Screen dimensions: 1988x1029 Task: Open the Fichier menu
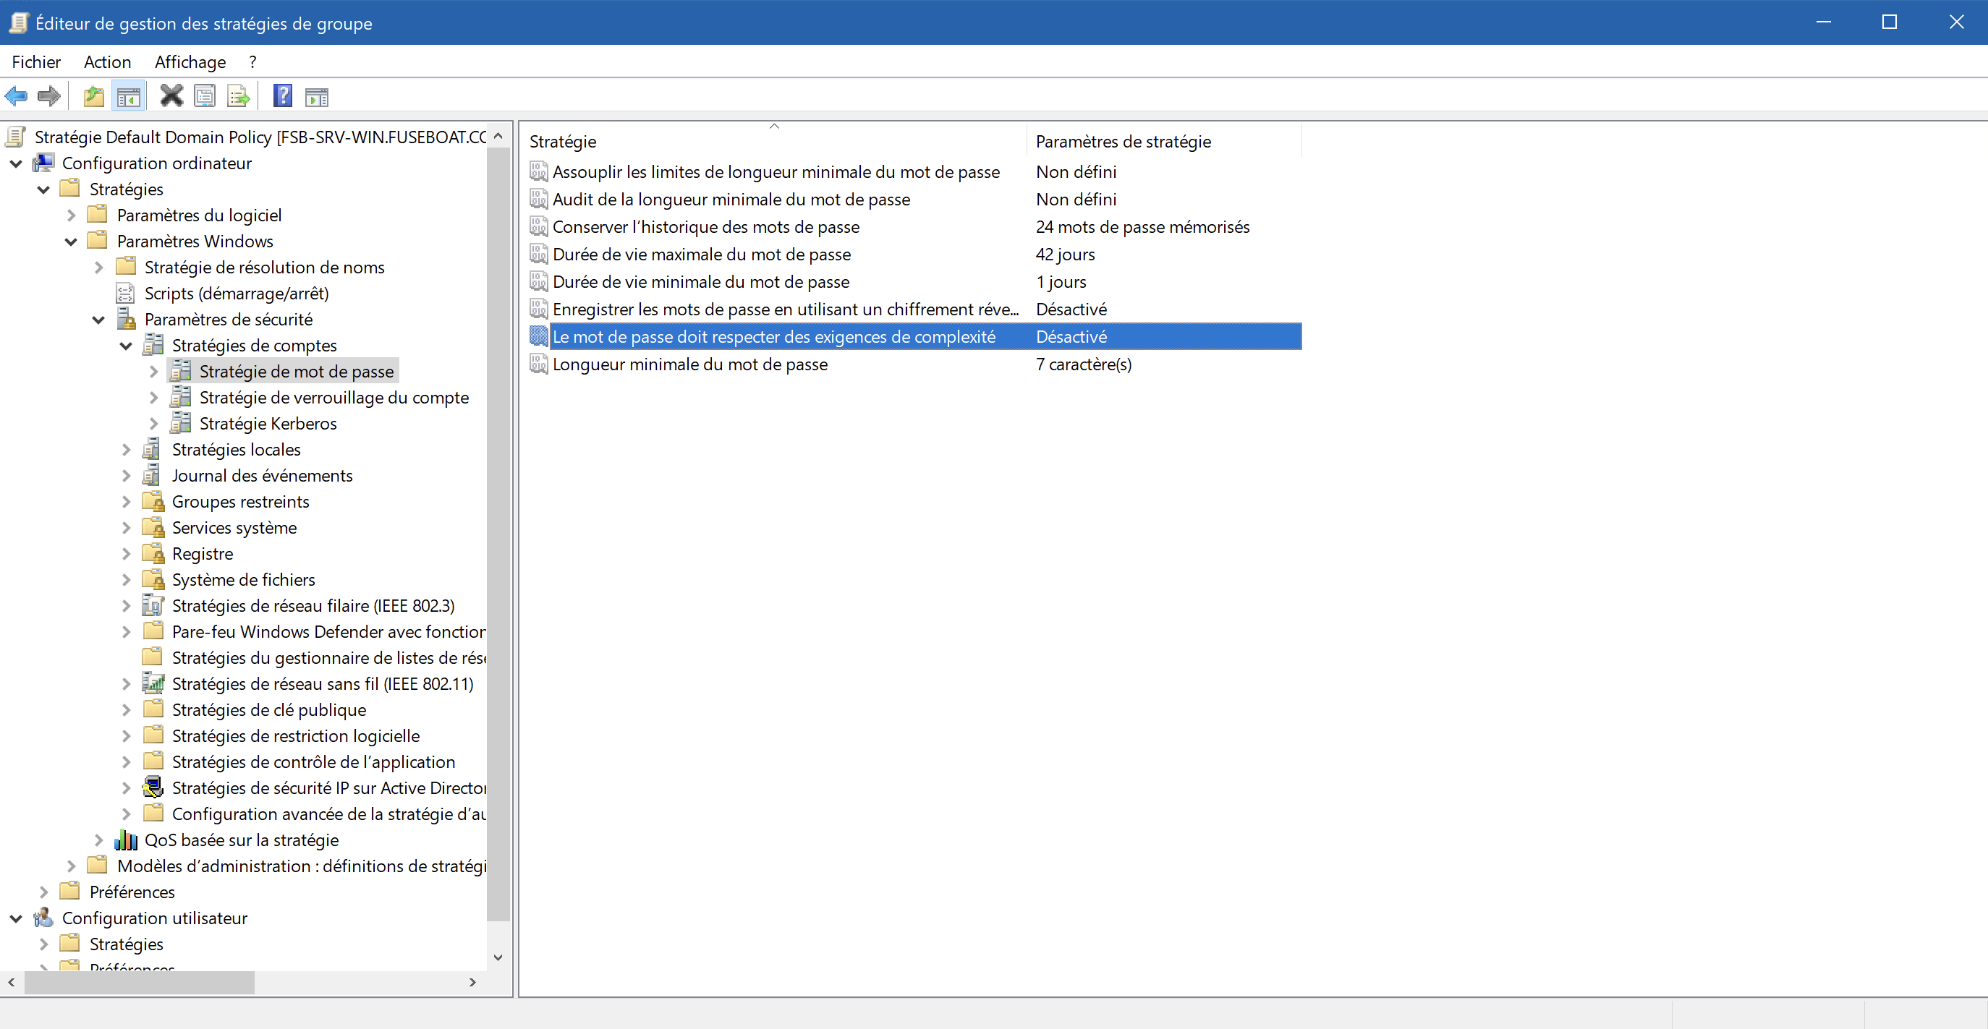[x=36, y=61]
